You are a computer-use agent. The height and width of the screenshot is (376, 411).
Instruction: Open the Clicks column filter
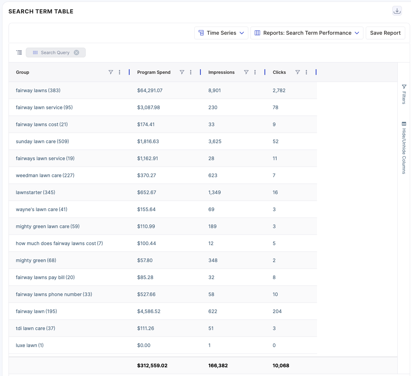pyautogui.click(x=298, y=72)
